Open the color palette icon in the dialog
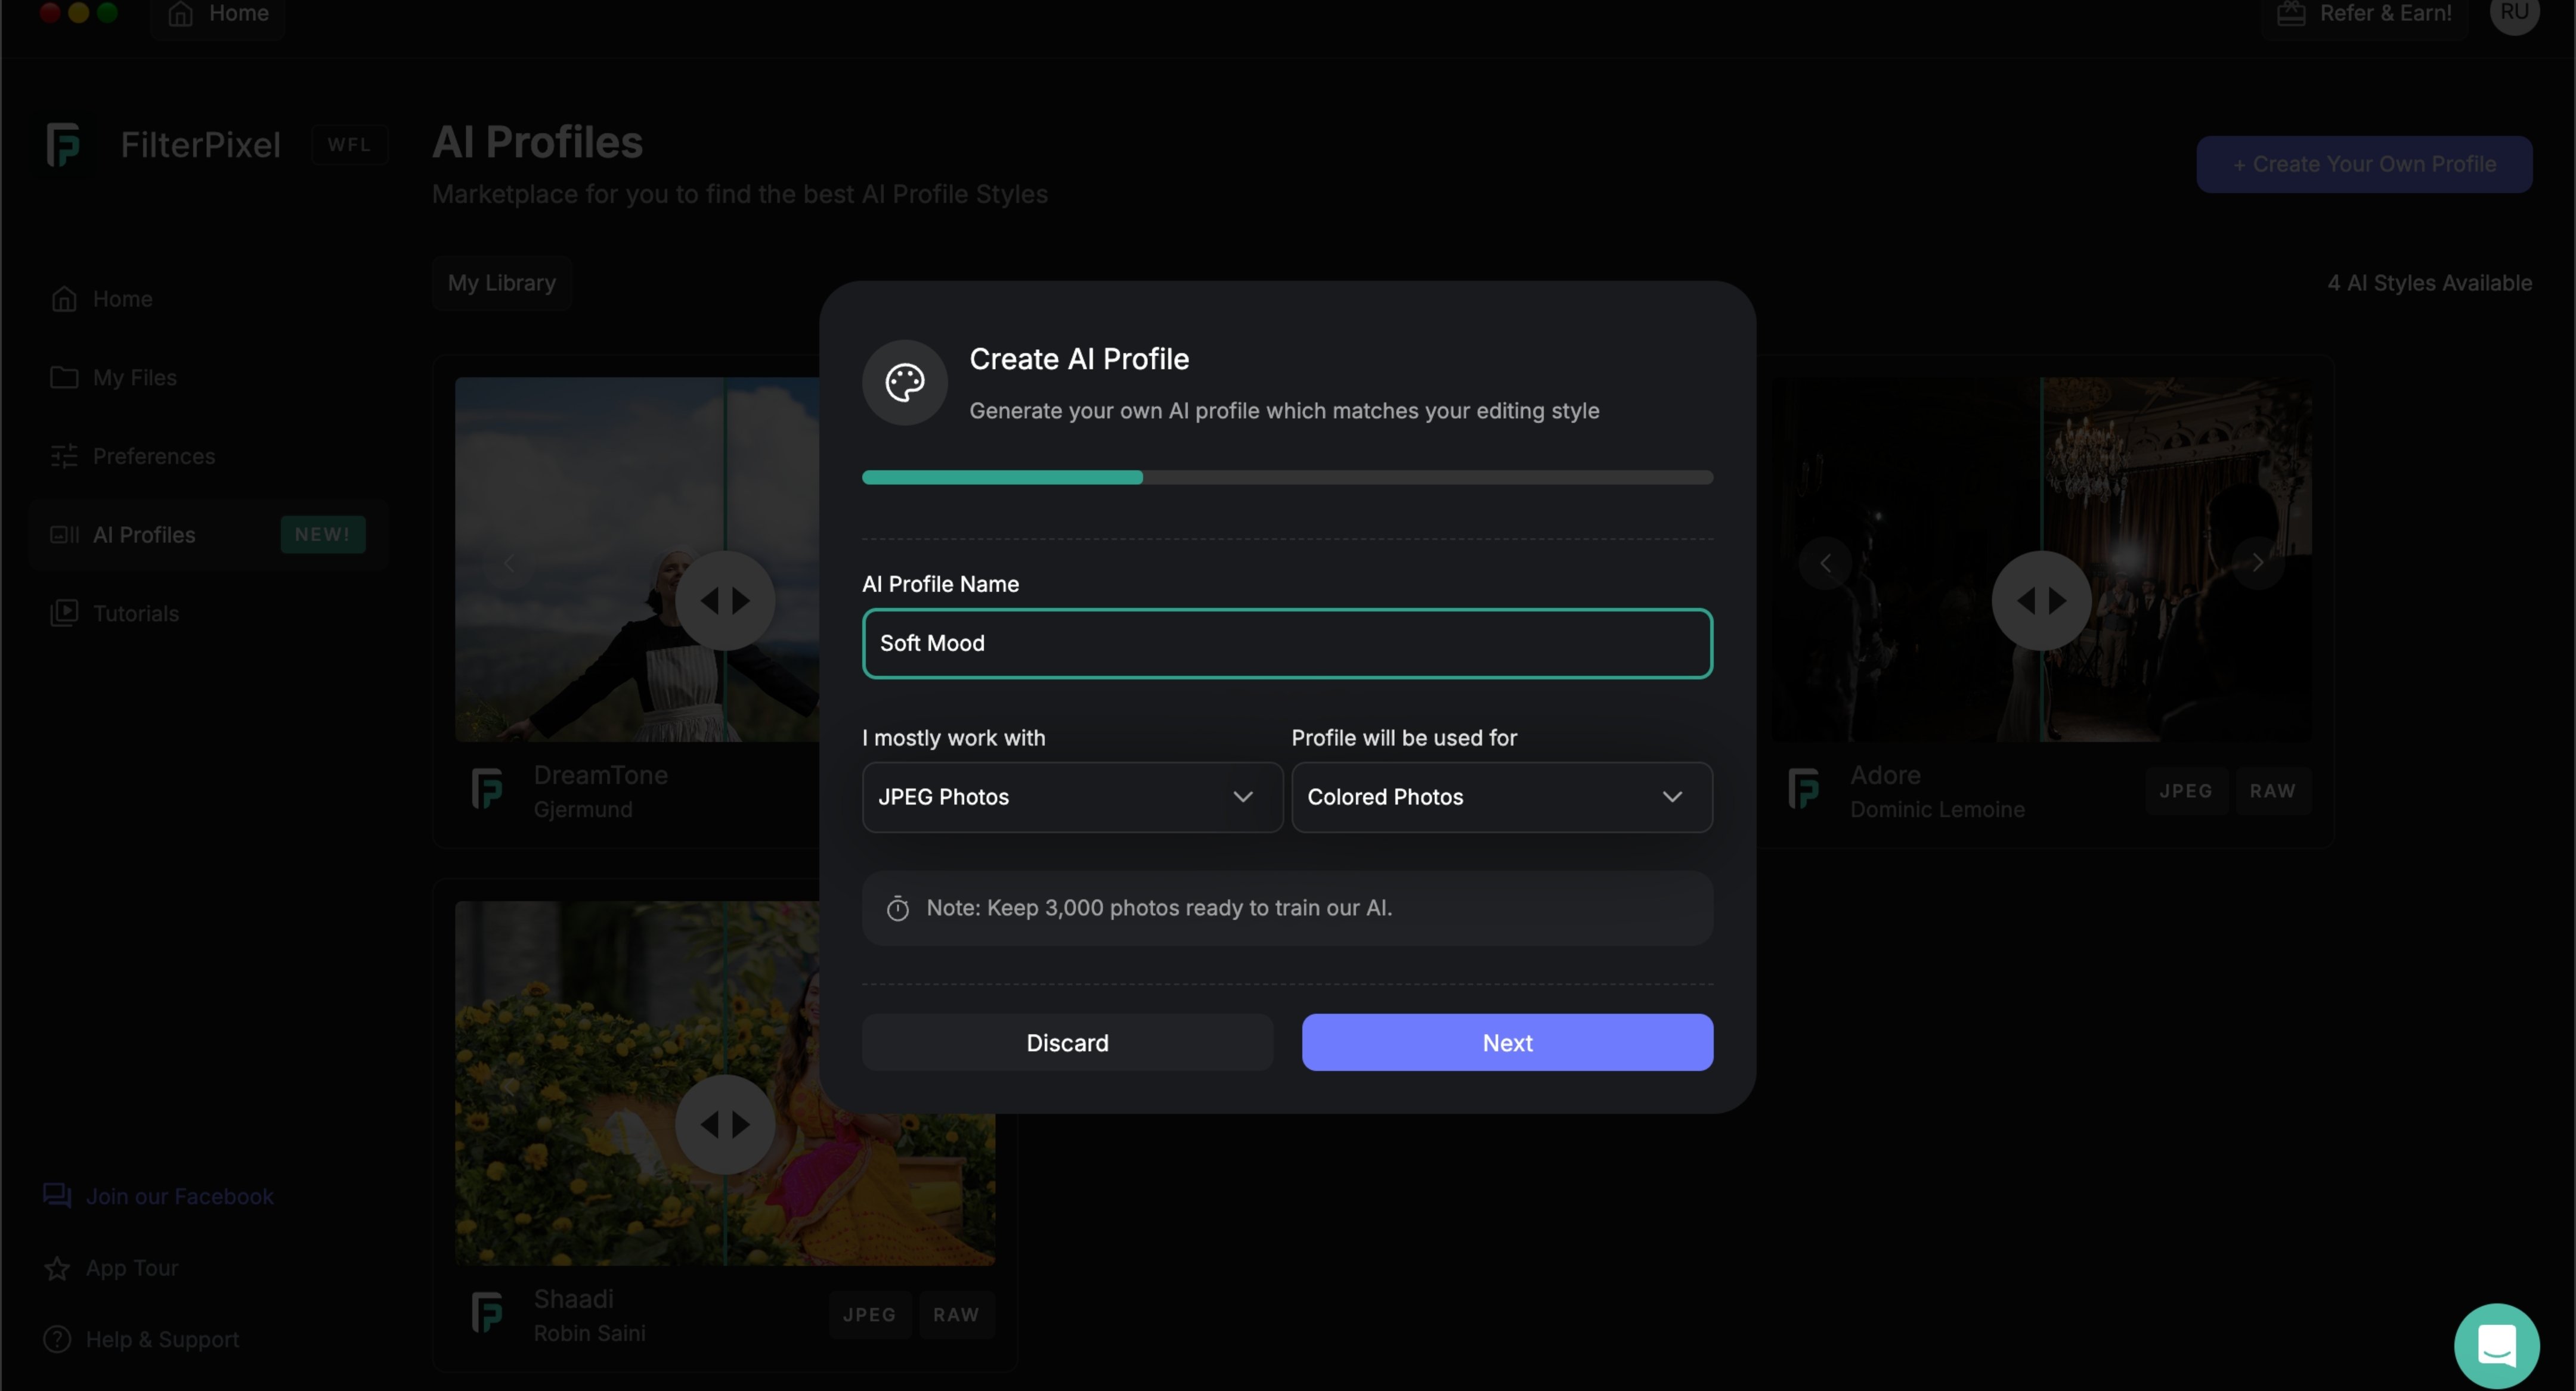This screenshot has width=2576, height=1391. coord(903,383)
